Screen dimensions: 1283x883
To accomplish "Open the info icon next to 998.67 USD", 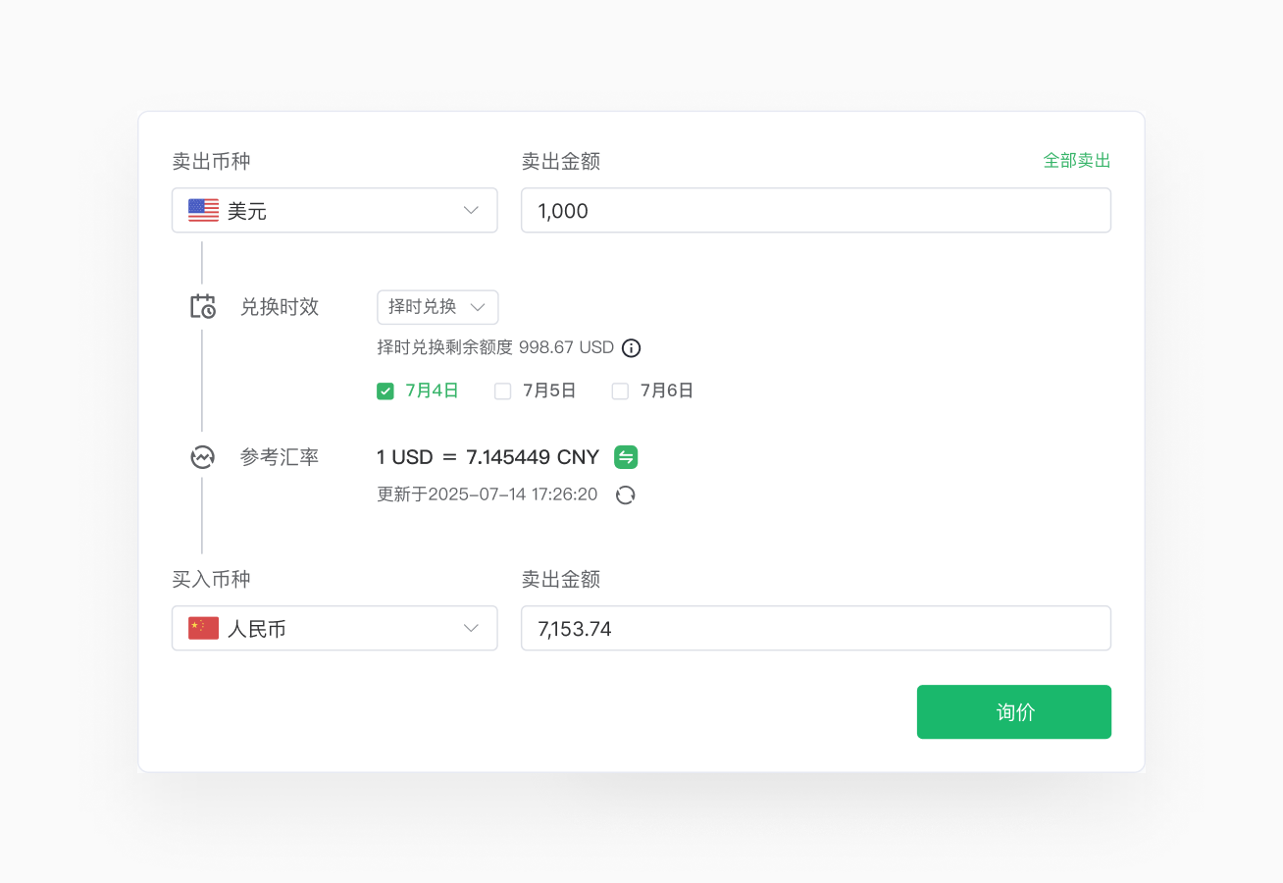I will tap(632, 348).
